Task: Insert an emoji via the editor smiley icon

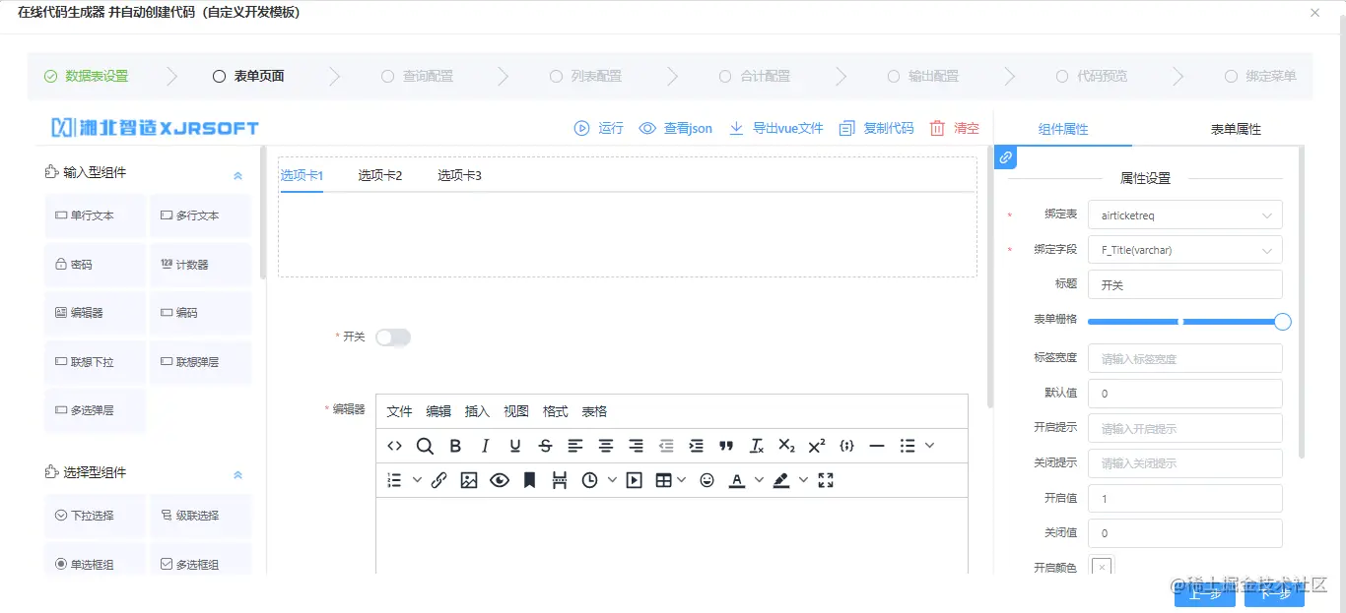Action: click(x=706, y=479)
